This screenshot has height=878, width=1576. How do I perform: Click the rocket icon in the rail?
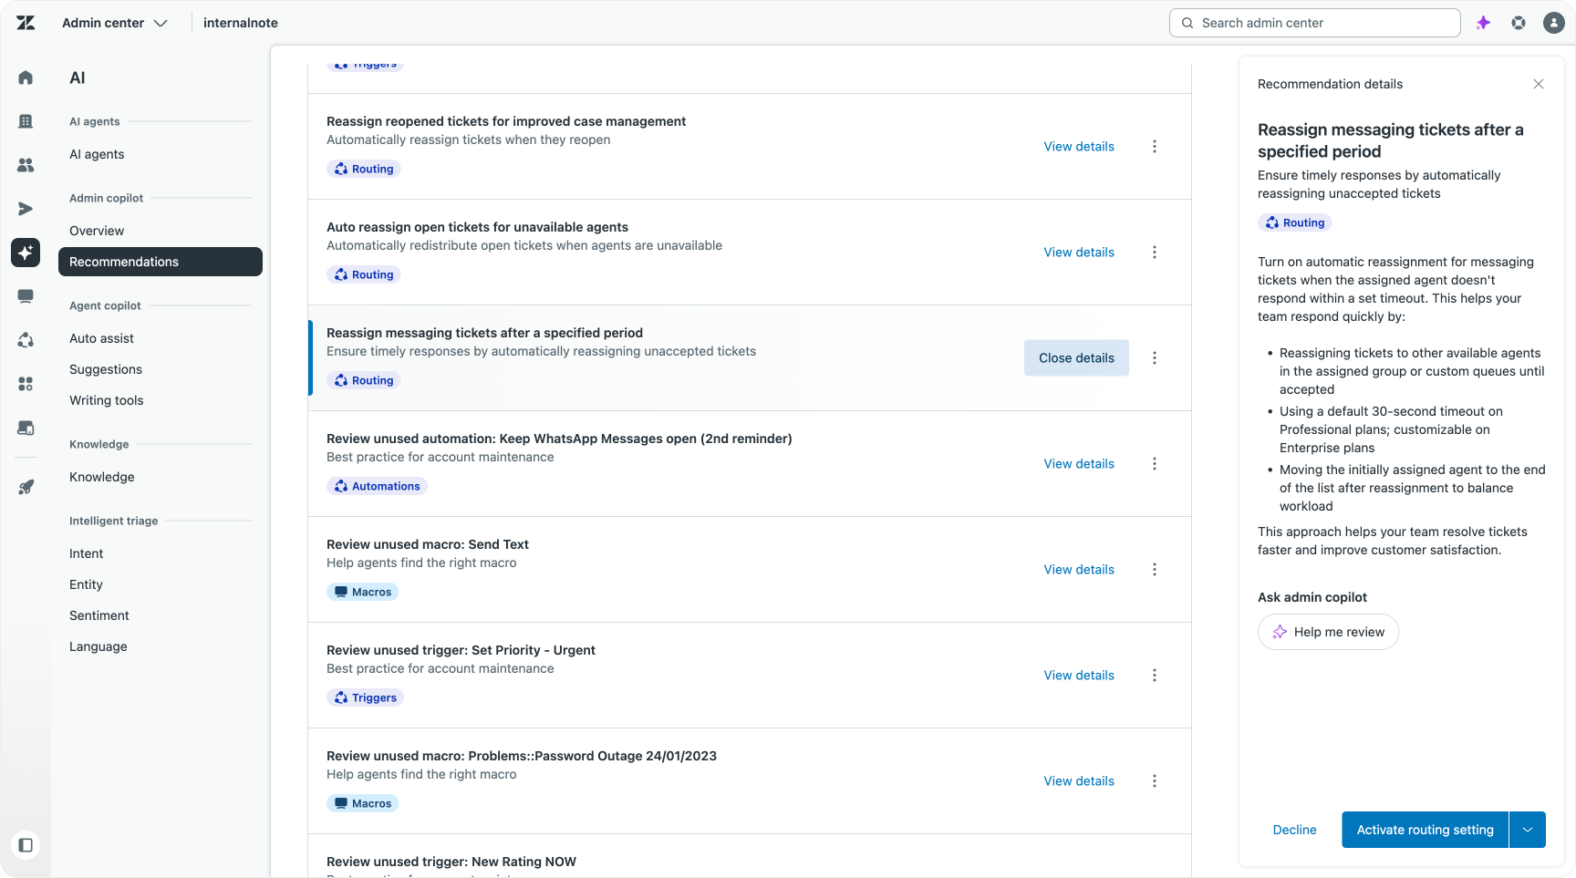click(26, 488)
